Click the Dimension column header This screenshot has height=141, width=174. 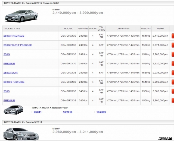[x=123, y=28]
